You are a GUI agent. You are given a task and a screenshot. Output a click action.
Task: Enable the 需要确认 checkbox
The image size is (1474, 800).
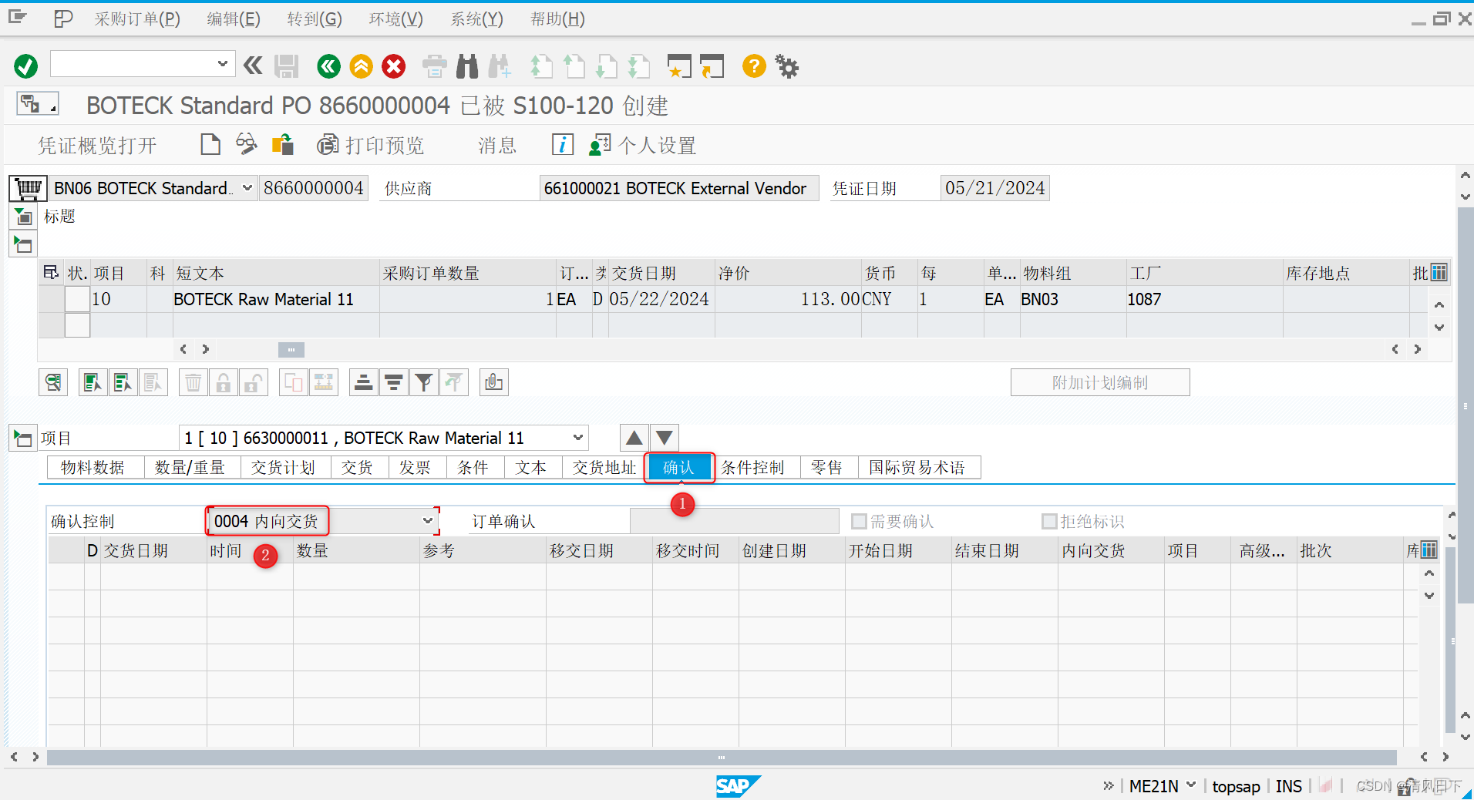(858, 521)
